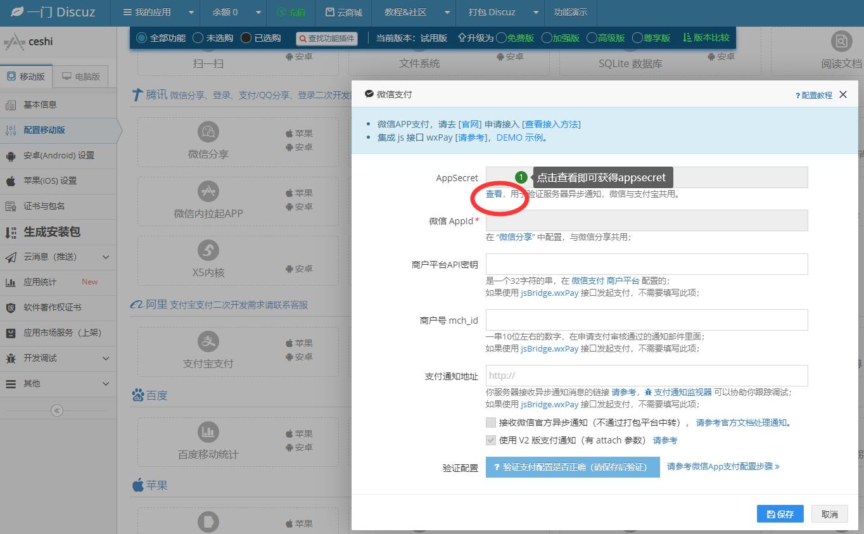Choose the 加强版 upgrade radio option
The width and height of the screenshot is (864, 534).
(547, 38)
